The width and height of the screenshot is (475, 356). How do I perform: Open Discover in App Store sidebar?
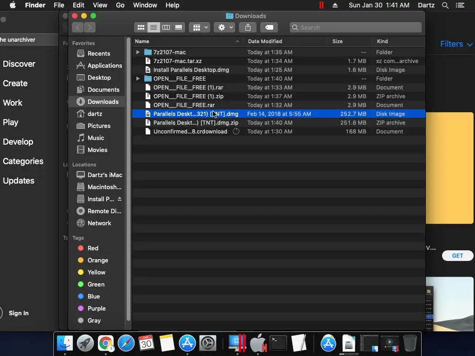tap(19, 64)
